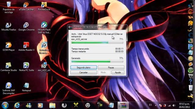
Task: Click the ES language indicator in tray
Action: click(x=151, y=105)
